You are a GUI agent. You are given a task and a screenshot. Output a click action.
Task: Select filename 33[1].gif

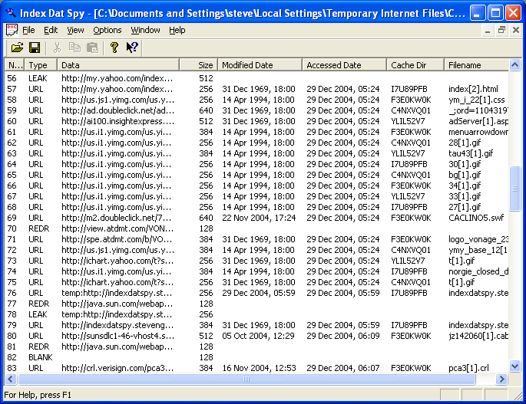(465, 196)
